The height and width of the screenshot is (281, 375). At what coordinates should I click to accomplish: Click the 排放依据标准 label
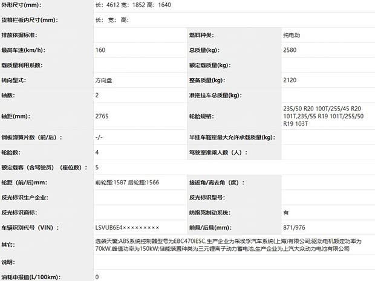tap(19, 35)
